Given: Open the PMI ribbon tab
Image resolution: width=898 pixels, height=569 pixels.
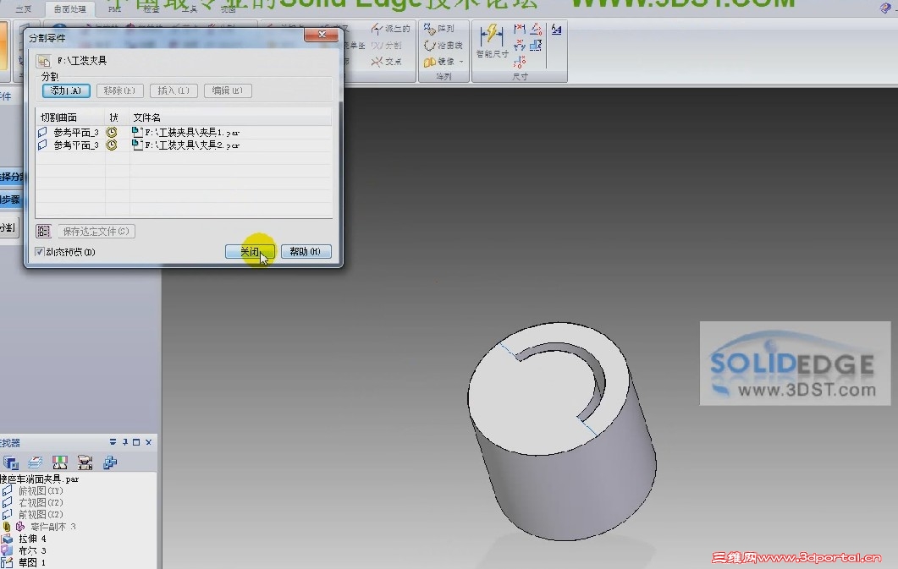Looking at the screenshot, I should [x=114, y=9].
